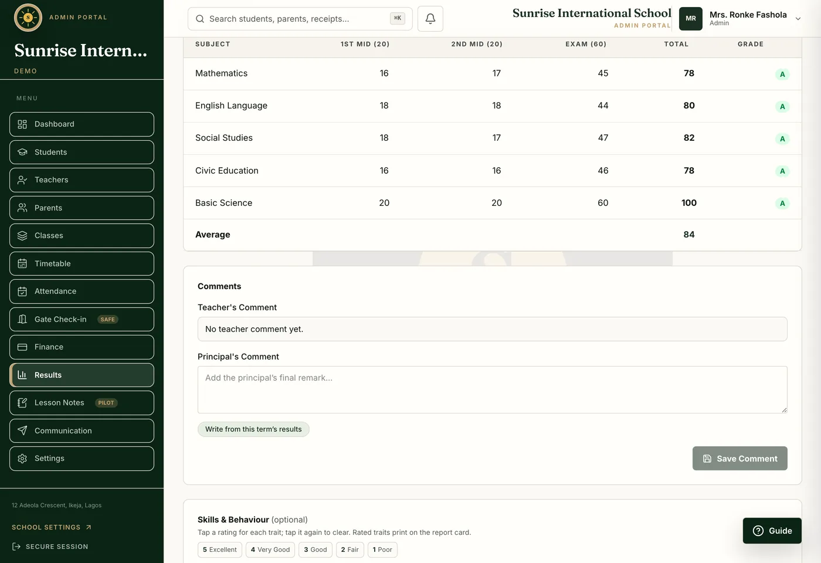This screenshot has height=563, width=821.
Task: Click the Average value 84
Action: (x=689, y=235)
